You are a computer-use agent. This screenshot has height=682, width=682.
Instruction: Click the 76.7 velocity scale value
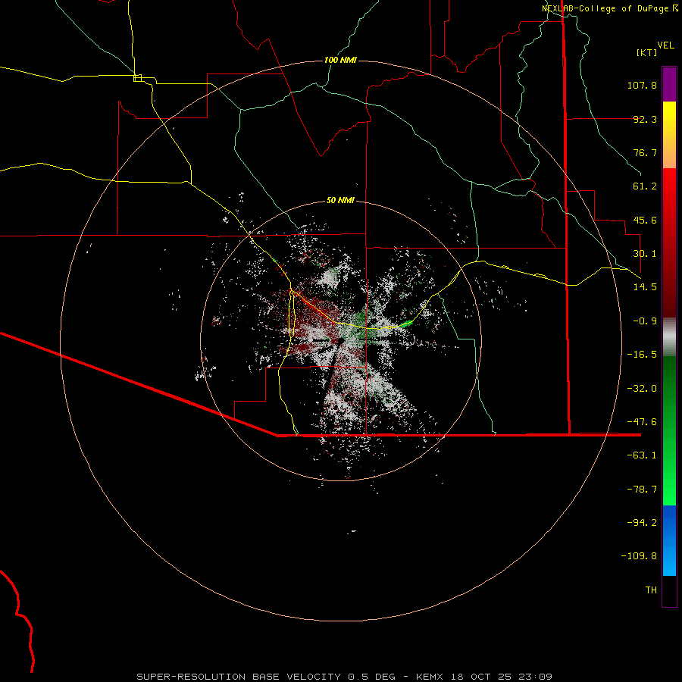(645, 152)
